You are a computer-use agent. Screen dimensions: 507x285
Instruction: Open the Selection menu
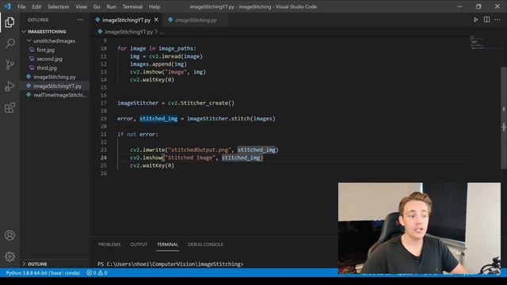pyautogui.click(x=58, y=6)
